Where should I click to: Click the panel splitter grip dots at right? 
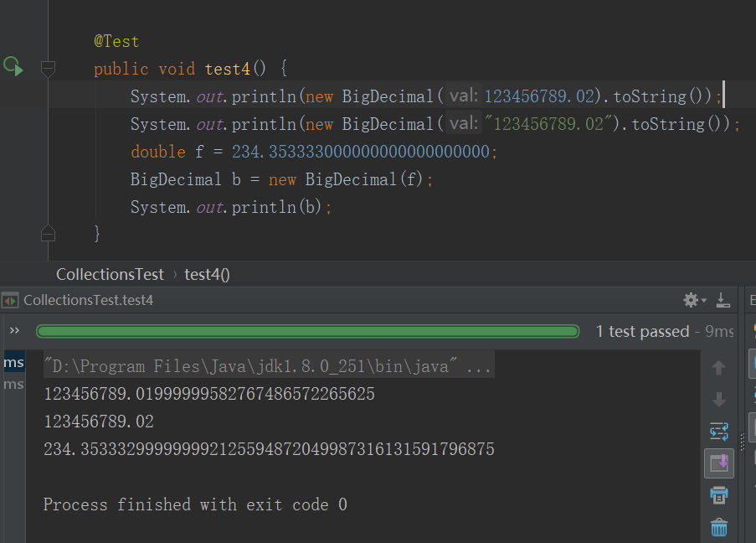743,441
